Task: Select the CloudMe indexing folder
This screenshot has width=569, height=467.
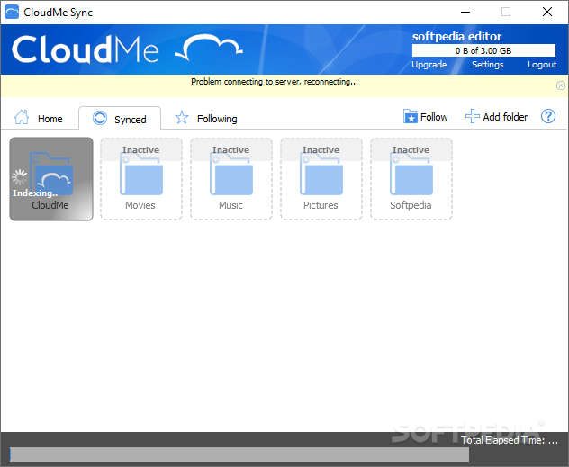Action: 51,179
